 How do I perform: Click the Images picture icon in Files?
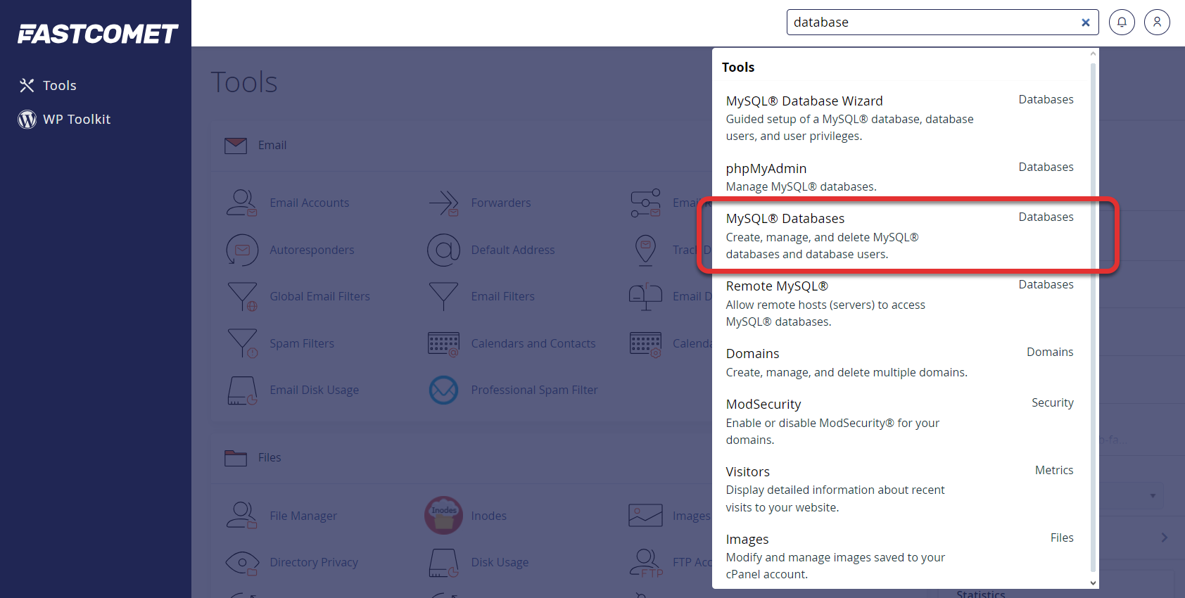coord(645,515)
